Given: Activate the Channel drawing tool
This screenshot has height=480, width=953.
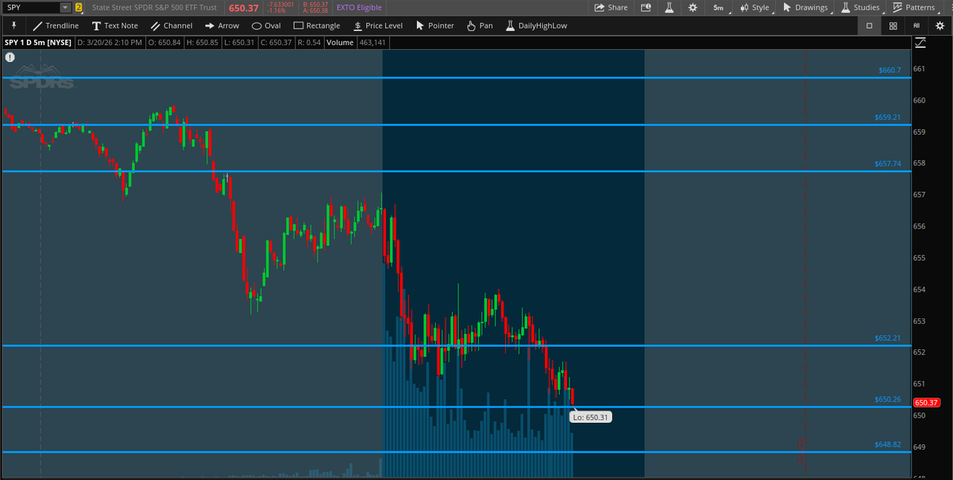Looking at the screenshot, I should click(x=172, y=25).
